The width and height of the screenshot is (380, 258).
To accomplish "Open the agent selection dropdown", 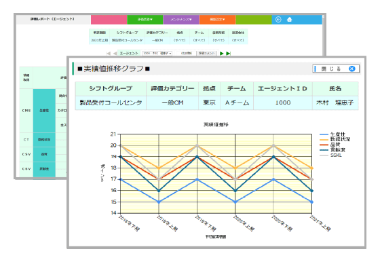I will tap(157, 54).
